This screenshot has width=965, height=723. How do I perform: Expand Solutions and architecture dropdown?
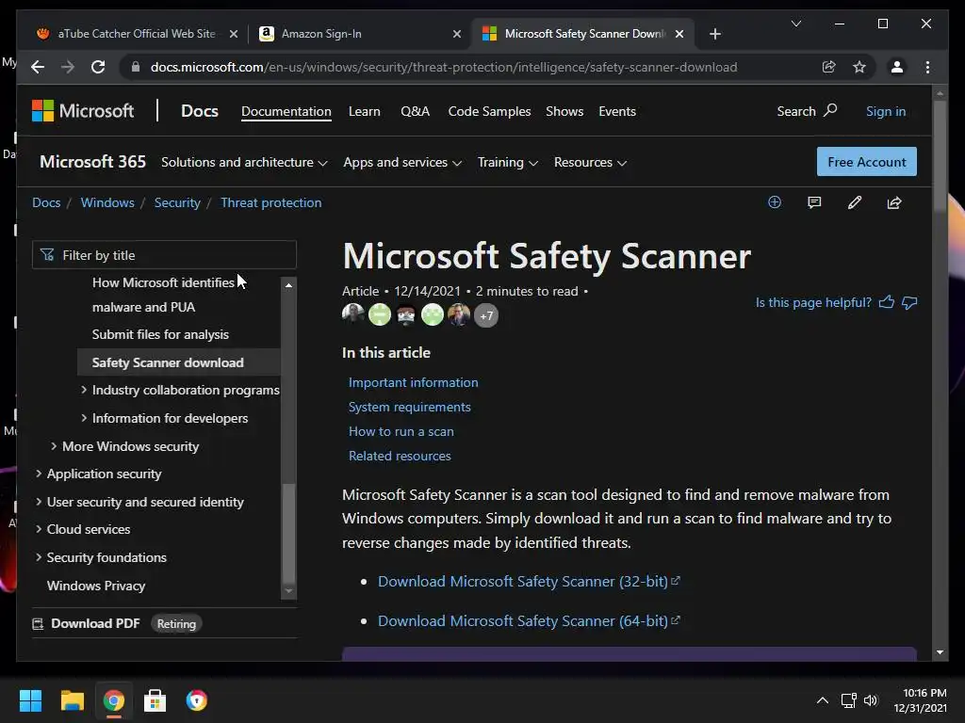click(x=244, y=162)
